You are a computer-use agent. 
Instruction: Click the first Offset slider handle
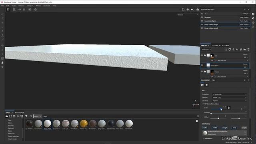pos(218,118)
